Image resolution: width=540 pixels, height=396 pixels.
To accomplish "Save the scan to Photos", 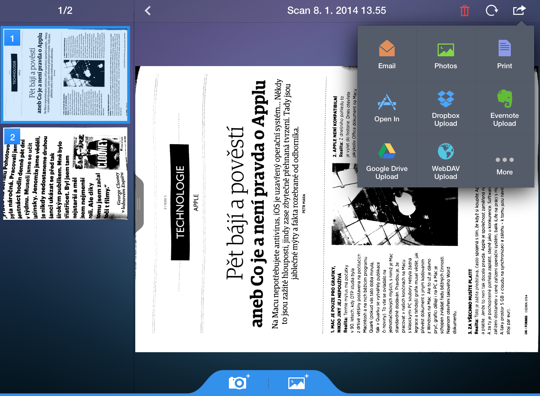I will tap(446, 55).
